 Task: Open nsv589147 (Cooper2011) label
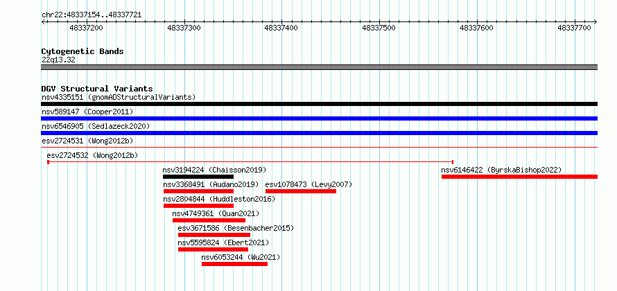[87, 112]
